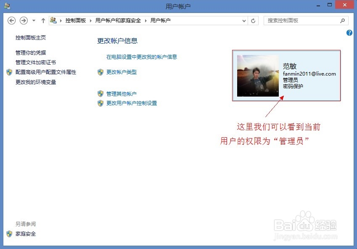The height and width of the screenshot is (249, 357).
Task: Click the 范敏 account picture thumbnail
Action: 258,76
